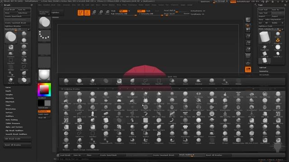Image resolution: width=289 pixels, height=162 pixels.
Task: Choose ClayTubes brush in the brush grid
Action: [106, 94]
